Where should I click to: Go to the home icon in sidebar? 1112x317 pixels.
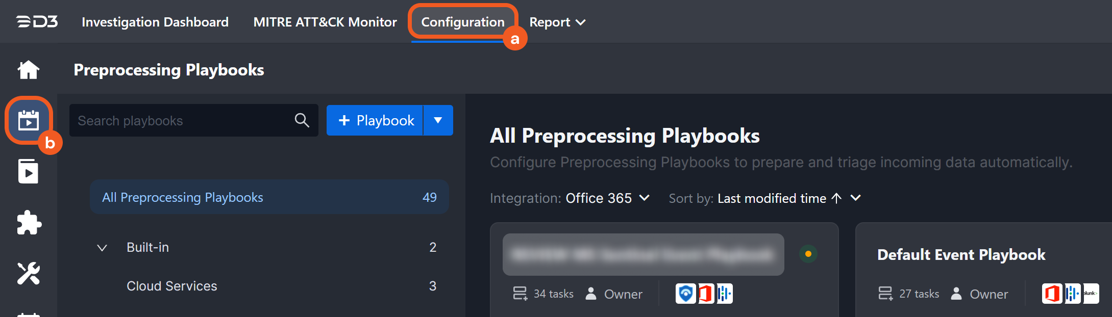29,70
